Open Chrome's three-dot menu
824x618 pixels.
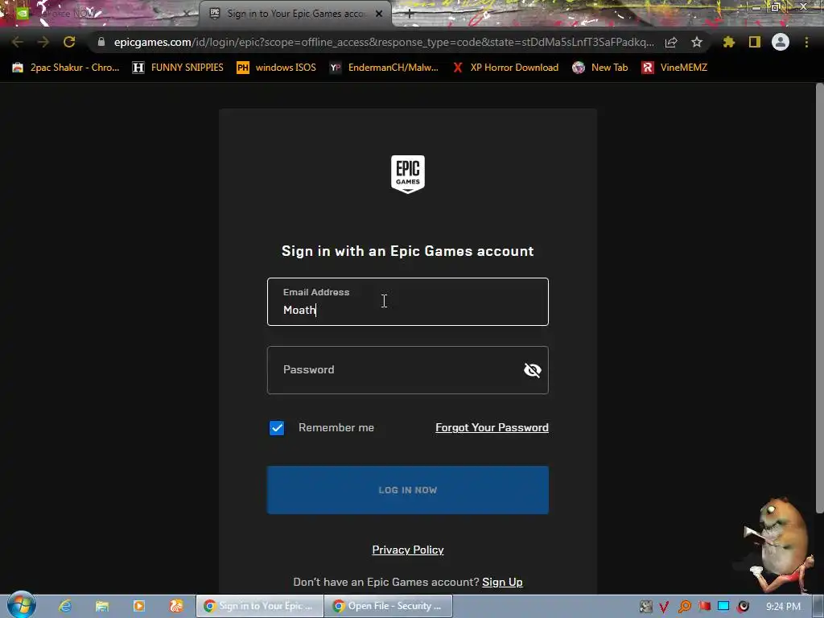click(806, 42)
